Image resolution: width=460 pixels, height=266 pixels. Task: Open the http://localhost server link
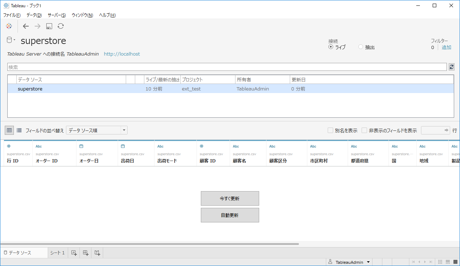pyautogui.click(x=122, y=54)
